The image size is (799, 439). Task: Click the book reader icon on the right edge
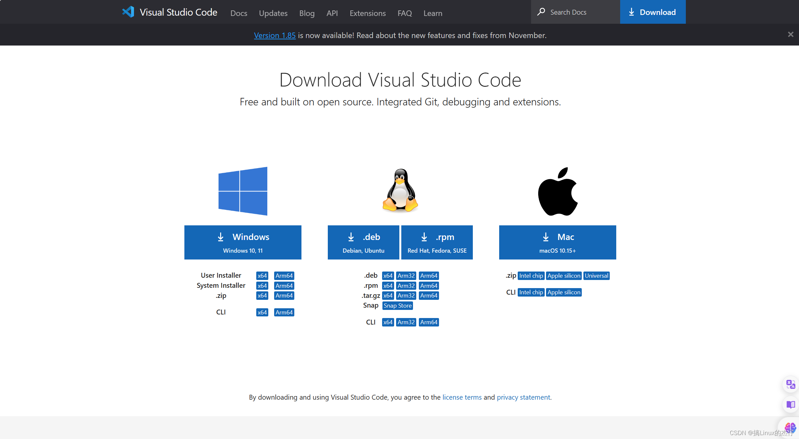[x=790, y=405]
